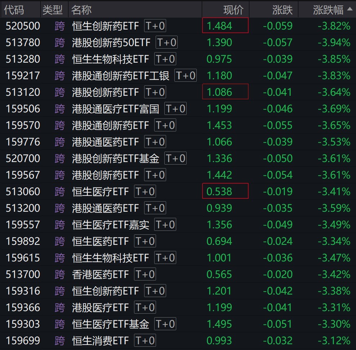Open 港股创新药50ETF name
Viewport: 356px width, 350px height.
click(111, 42)
